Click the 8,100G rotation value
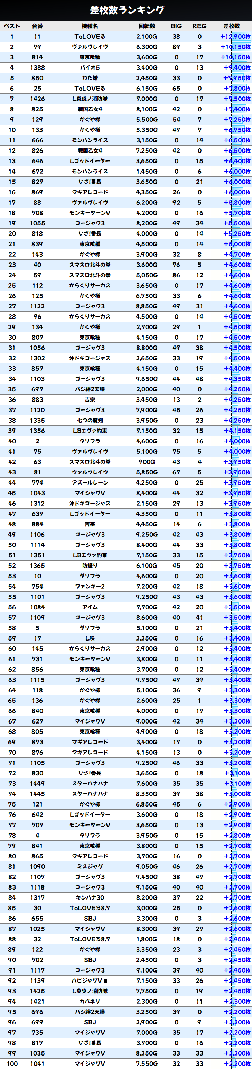This screenshot has width=252, height=1069. pyautogui.click(x=147, y=109)
